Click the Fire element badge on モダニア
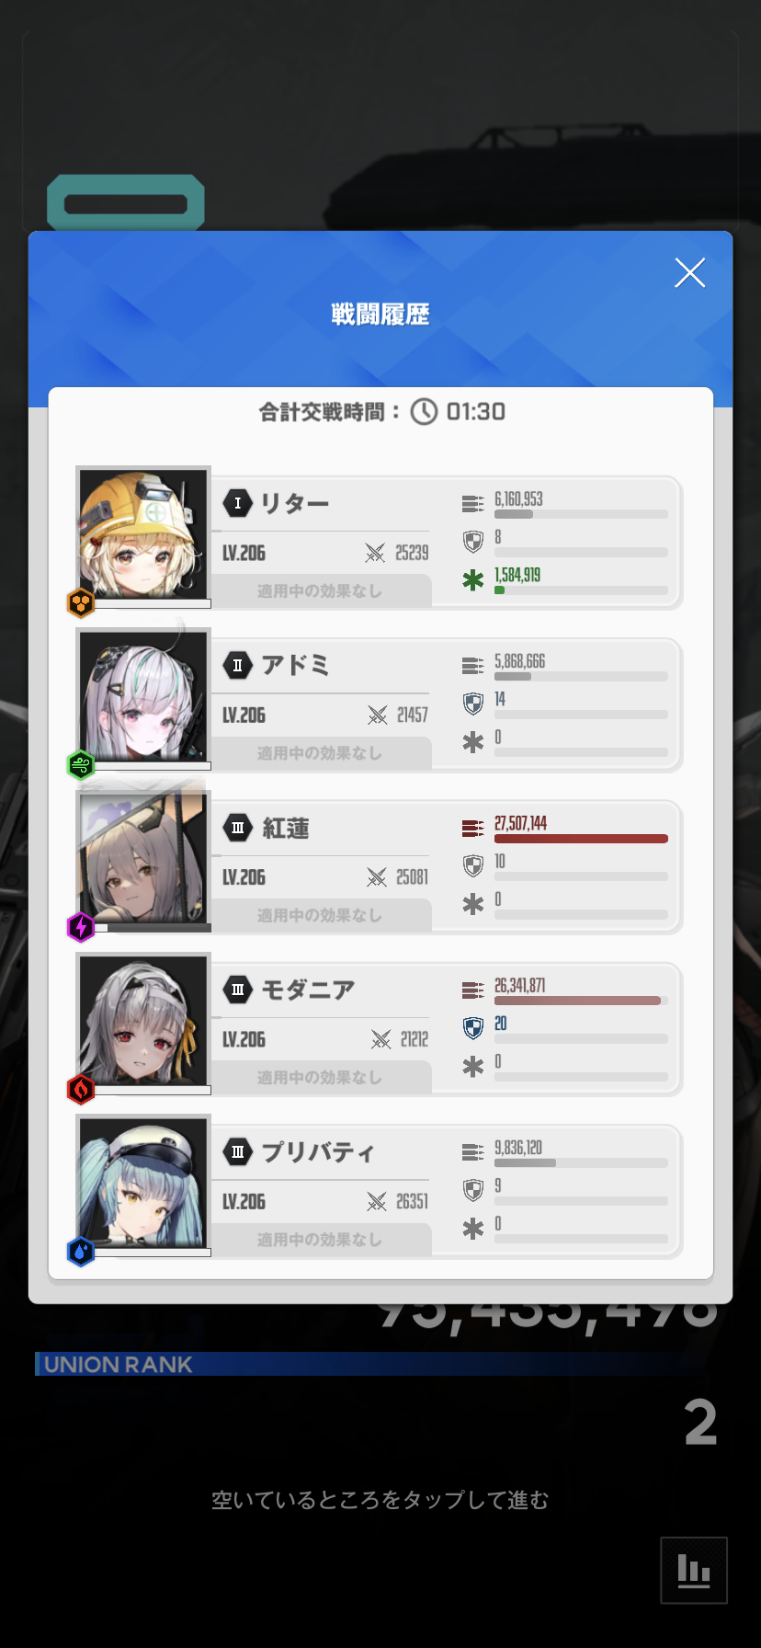This screenshot has height=1648, width=761. click(x=82, y=1090)
